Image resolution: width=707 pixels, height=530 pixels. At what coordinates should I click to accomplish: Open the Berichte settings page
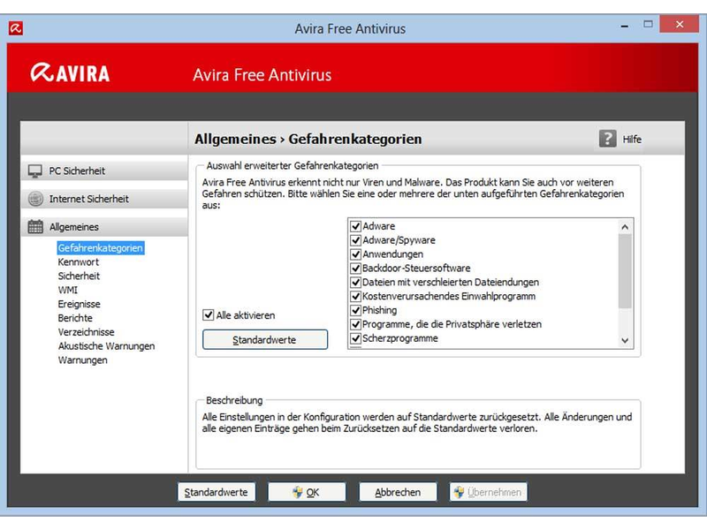[x=75, y=318]
